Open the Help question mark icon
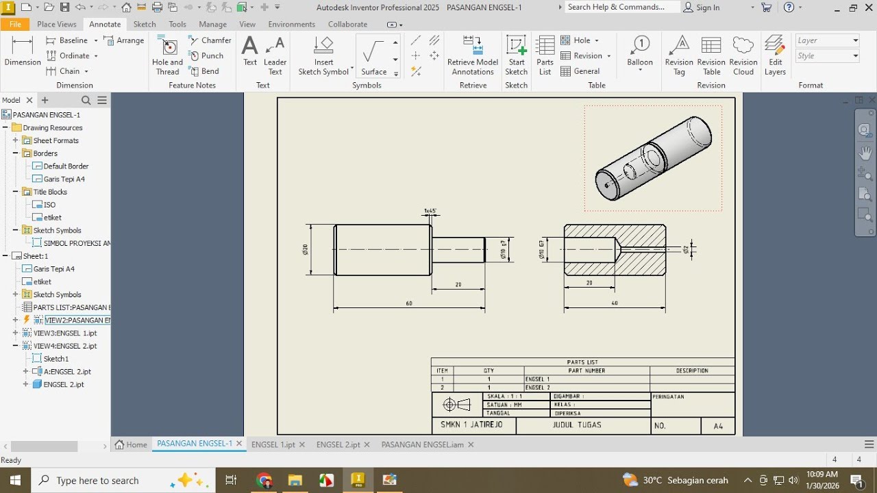The width and height of the screenshot is (877, 493). [789, 8]
